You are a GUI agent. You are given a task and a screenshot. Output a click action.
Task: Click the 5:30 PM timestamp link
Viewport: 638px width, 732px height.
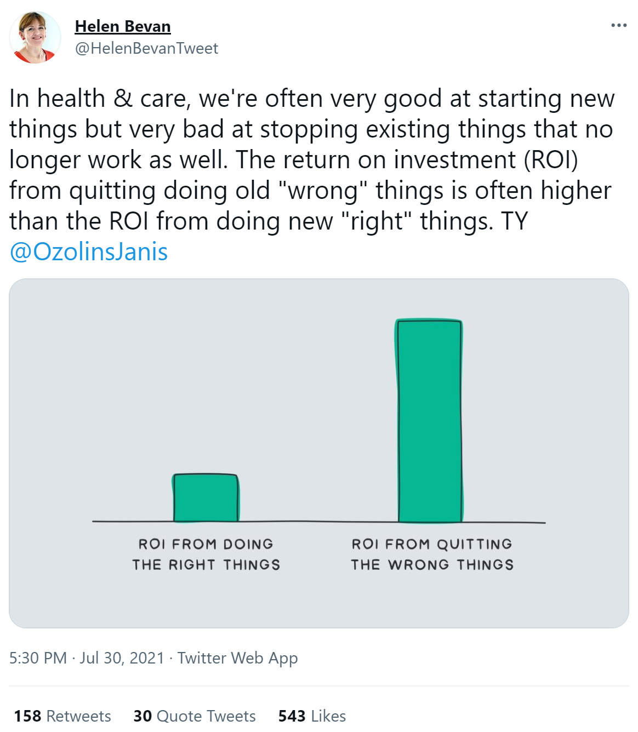point(38,657)
